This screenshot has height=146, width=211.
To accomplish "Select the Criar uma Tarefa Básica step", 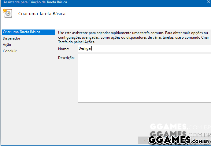I will [x=21, y=32].
